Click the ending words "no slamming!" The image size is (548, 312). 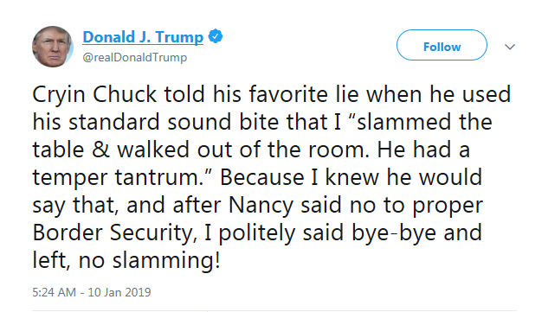[x=150, y=260]
